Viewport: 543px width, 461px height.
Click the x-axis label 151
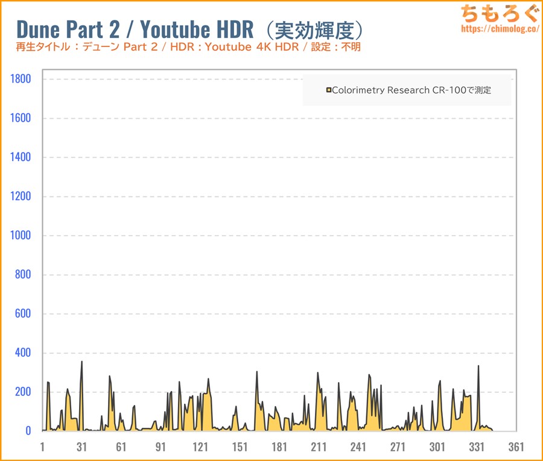point(240,447)
